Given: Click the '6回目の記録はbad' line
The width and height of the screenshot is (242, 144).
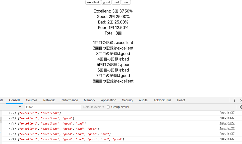Looking at the screenshot, I should (113, 70).
